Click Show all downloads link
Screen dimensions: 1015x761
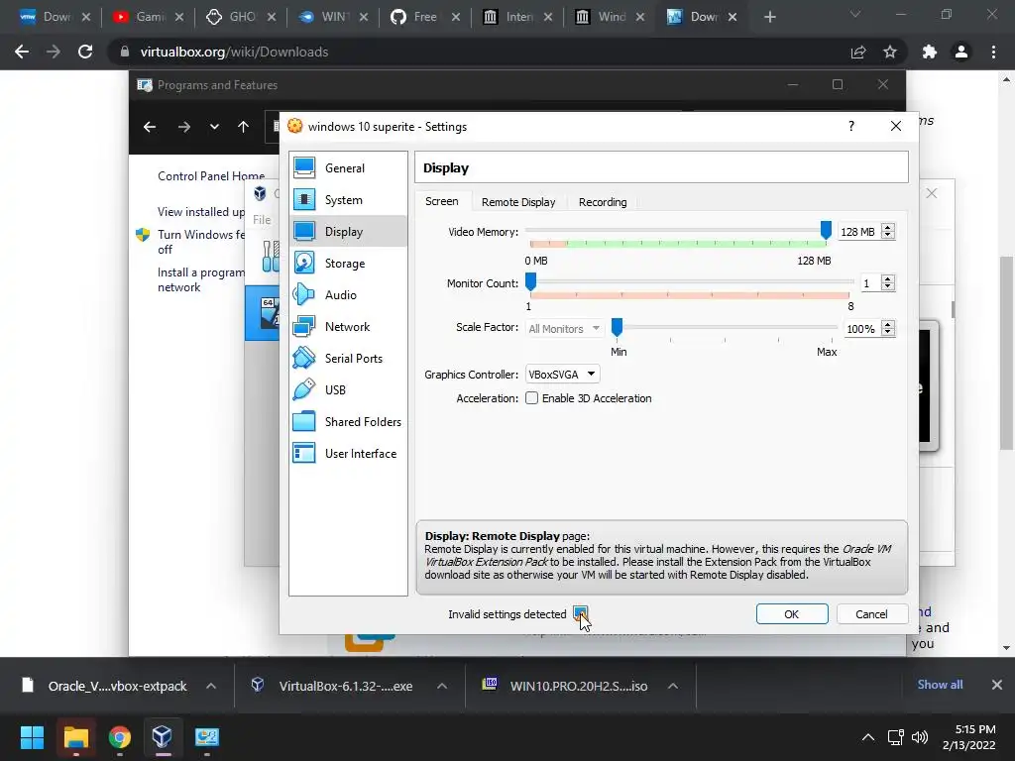(940, 685)
